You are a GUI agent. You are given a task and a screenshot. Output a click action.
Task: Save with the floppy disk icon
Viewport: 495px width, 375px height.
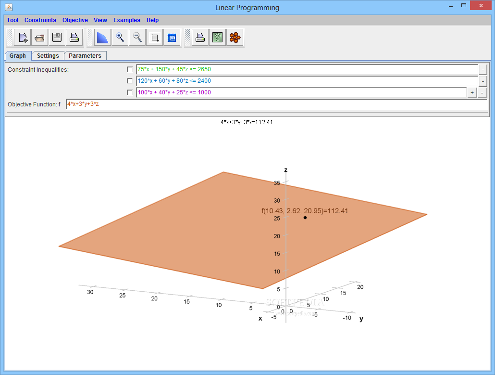tap(57, 38)
